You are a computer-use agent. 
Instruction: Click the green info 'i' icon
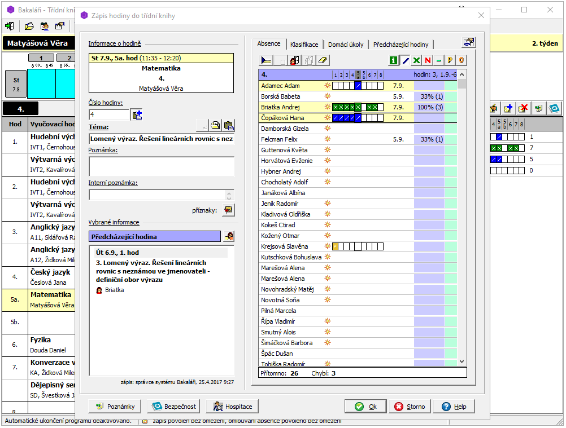click(x=394, y=60)
